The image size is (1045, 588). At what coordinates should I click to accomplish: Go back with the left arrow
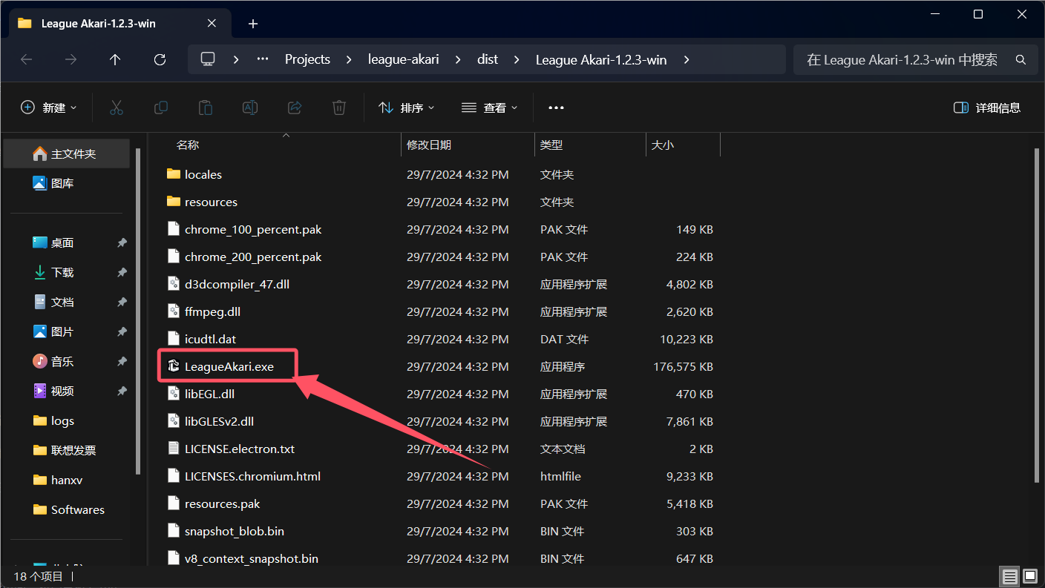[27, 59]
